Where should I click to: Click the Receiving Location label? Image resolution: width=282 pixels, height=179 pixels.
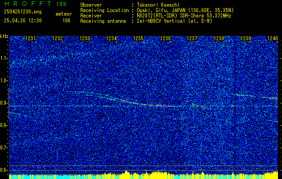click(104, 10)
